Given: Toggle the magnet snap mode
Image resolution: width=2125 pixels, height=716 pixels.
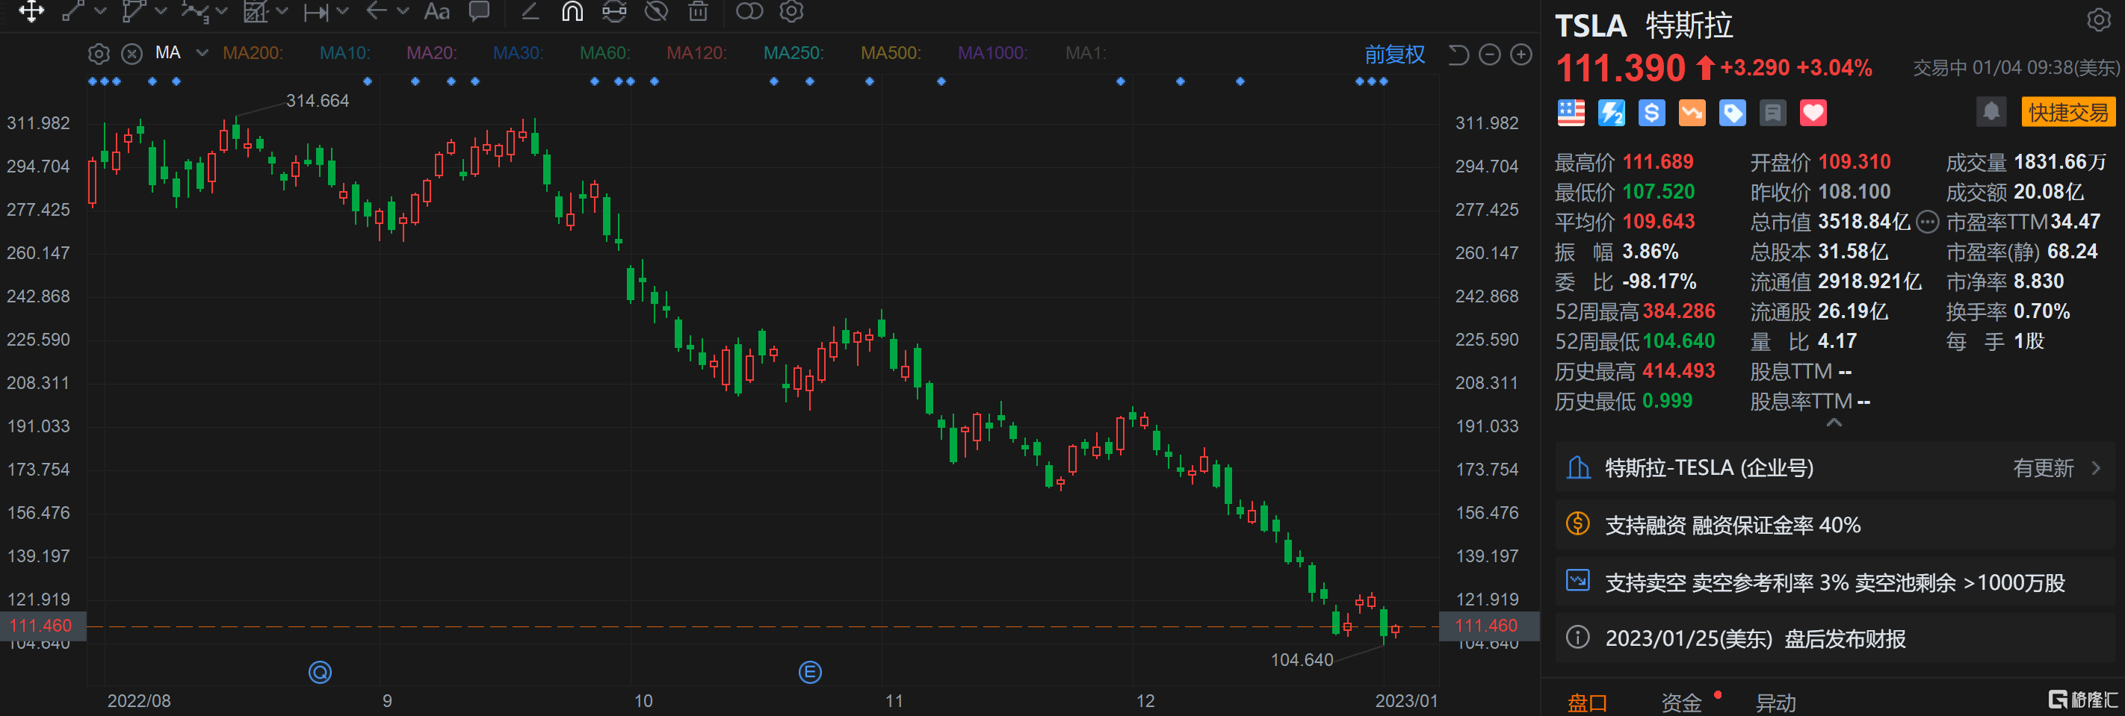Looking at the screenshot, I should pyautogui.click(x=572, y=10).
